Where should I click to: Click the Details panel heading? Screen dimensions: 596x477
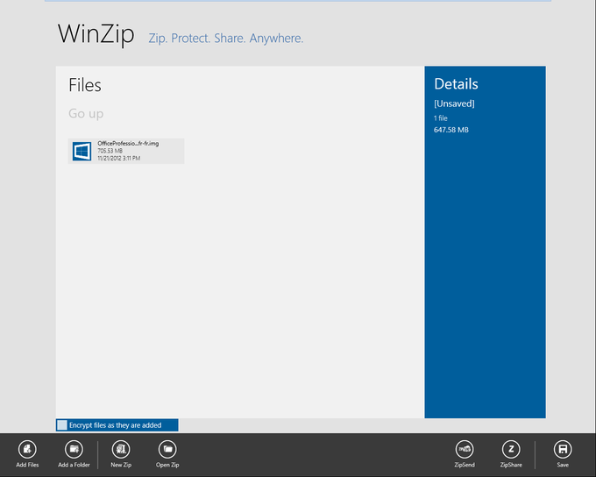point(456,84)
